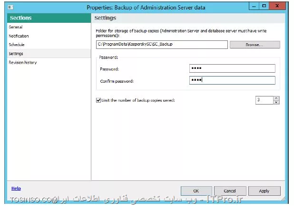Focus the Confirm password field
Viewport: 294px width, 210px height.
pyautogui.click(x=232, y=80)
